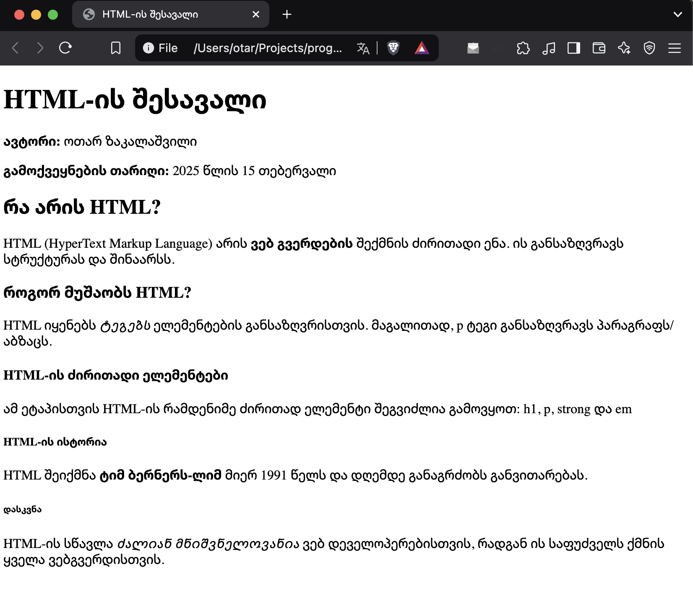Click the label გამოქვეყნების თარიღი:
Image resolution: width=693 pixels, height=603 pixels.
coord(86,171)
